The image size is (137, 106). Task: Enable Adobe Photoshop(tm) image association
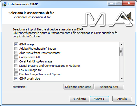16,49
